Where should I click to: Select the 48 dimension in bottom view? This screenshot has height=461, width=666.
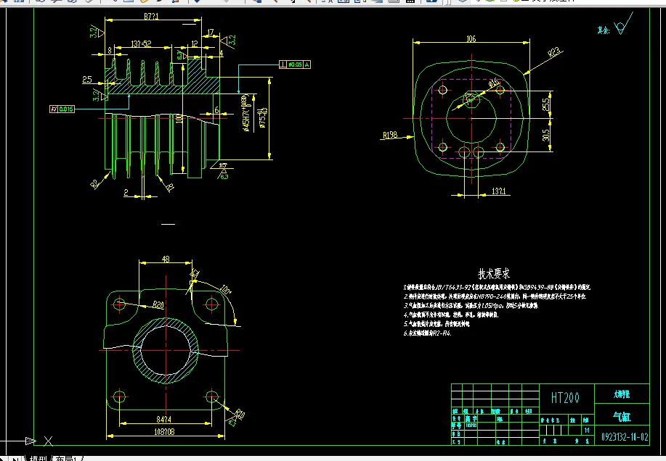[166, 259]
